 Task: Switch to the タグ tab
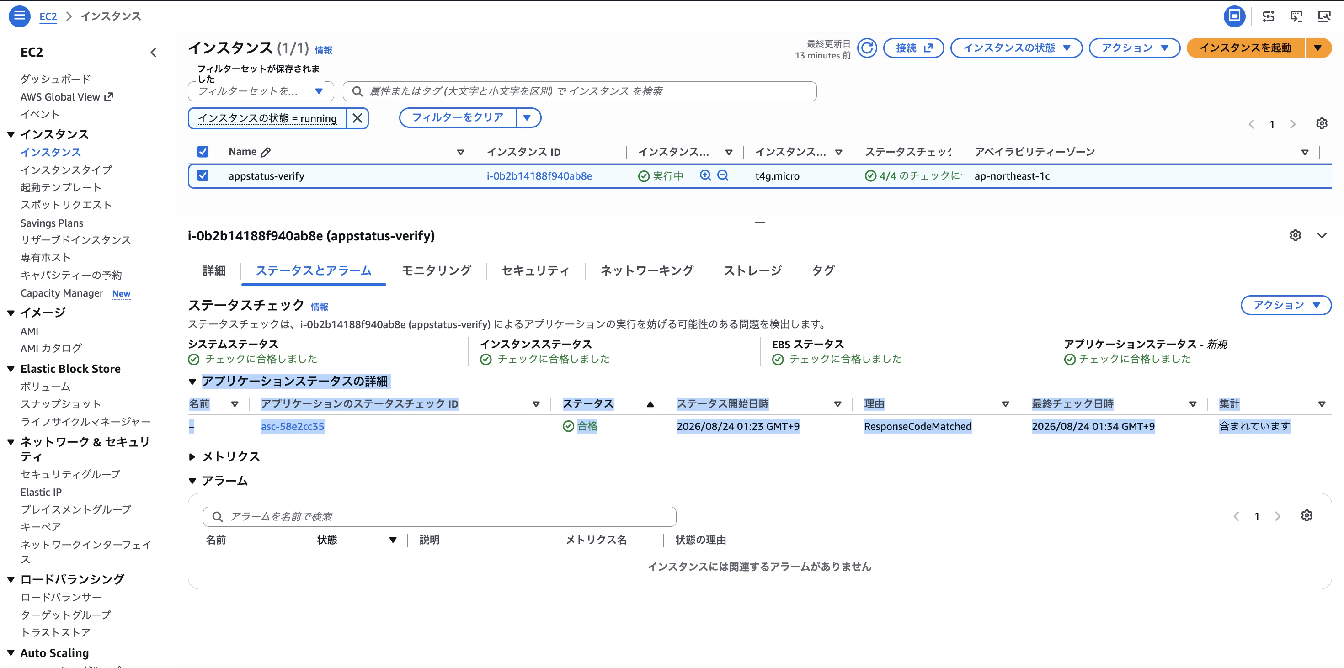coord(823,270)
